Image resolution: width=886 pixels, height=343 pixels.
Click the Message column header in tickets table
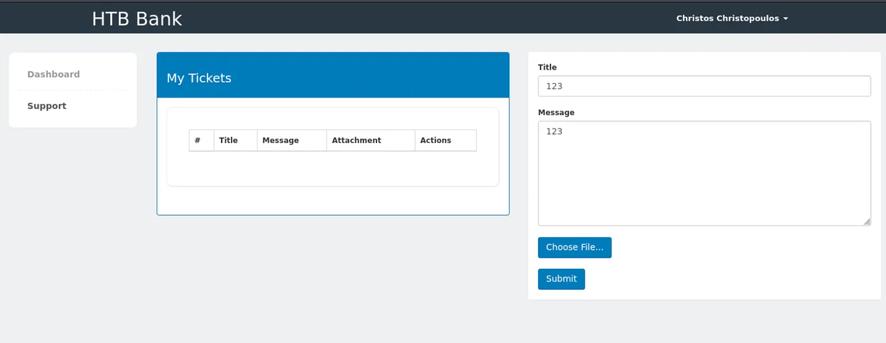click(280, 140)
